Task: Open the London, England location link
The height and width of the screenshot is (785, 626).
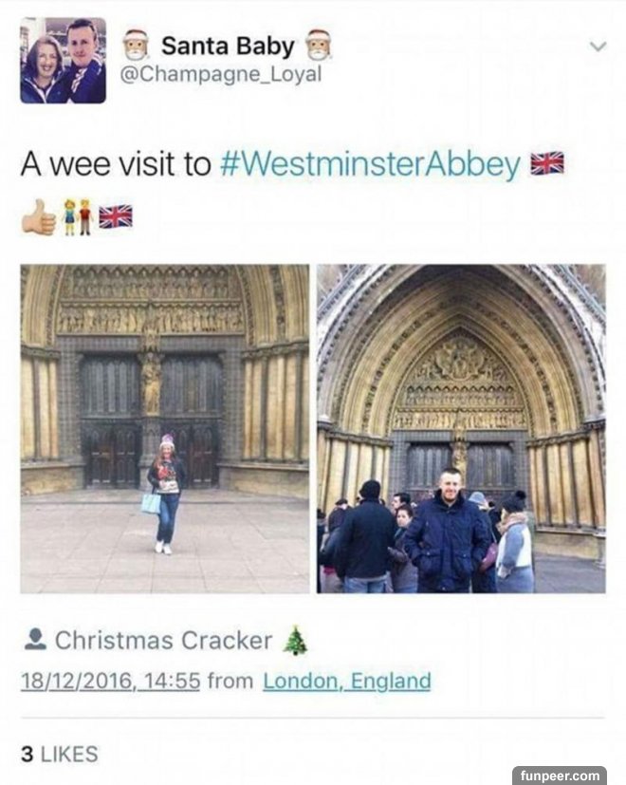Action: 347,682
